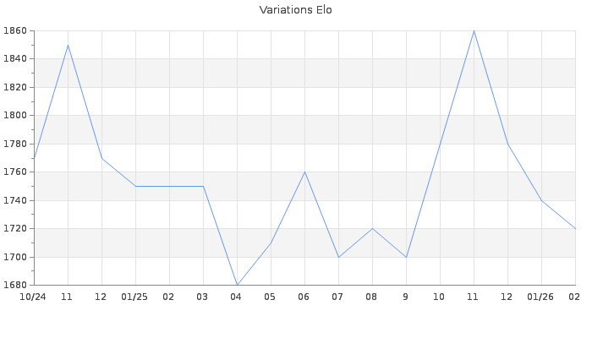The image size is (592, 338).
Task: Click the "1680" y-axis label
Action: [x=14, y=285]
